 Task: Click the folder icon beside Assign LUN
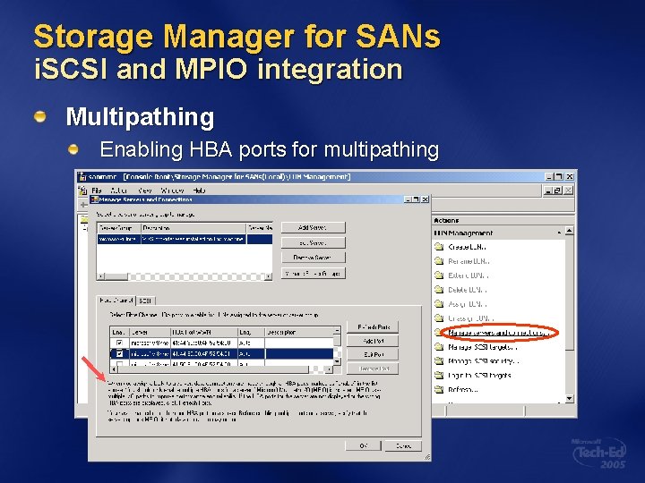439,304
